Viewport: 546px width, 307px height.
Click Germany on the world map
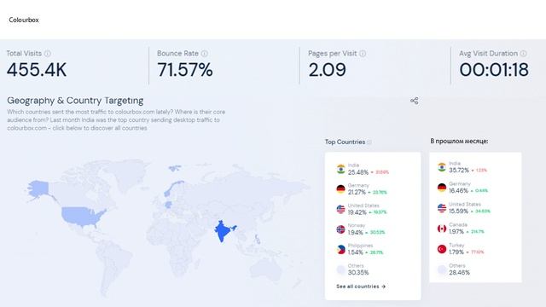pos(168,205)
